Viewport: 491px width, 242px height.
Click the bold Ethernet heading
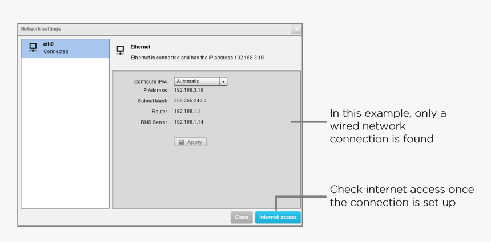point(140,47)
